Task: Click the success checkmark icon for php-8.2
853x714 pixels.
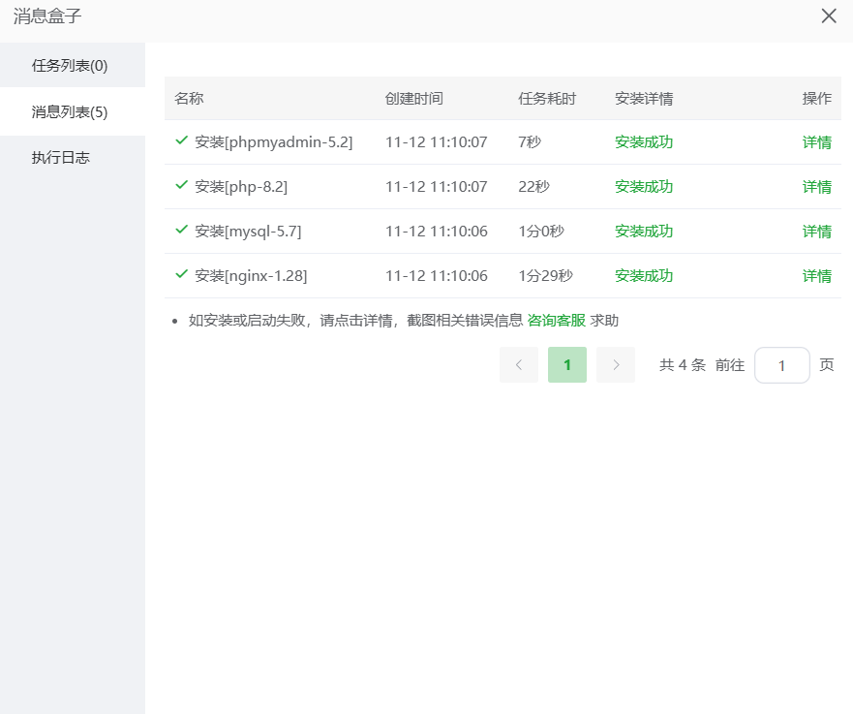Action: [x=181, y=185]
